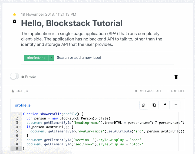Image resolution: width=195 pixels, height=154 pixels.
Task: Delete snippet with the trash icon
Action: [176, 77]
